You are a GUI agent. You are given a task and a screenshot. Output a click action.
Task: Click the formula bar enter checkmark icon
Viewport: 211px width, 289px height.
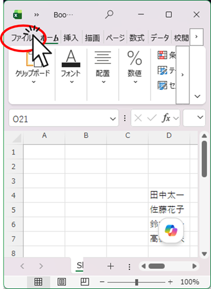pos(152,118)
